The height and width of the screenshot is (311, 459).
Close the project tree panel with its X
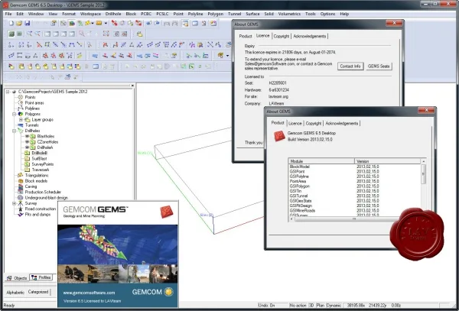click(132, 86)
